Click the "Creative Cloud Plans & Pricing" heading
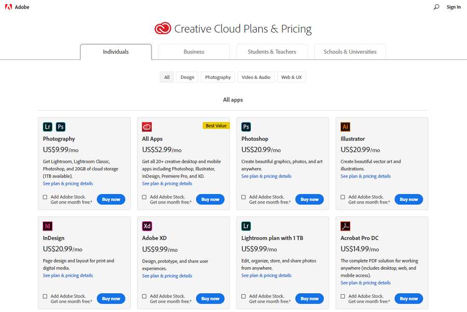The width and height of the screenshot is (467, 312). pyautogui.click(x=243, y=29)
